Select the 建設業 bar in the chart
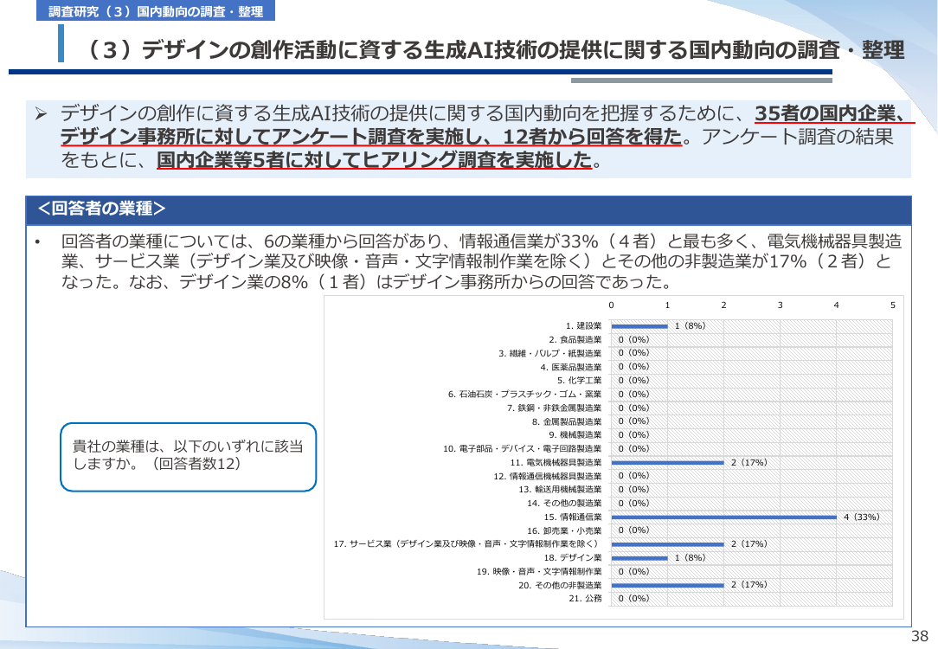This screenshot has height=649, width=938. coord(639,326)
